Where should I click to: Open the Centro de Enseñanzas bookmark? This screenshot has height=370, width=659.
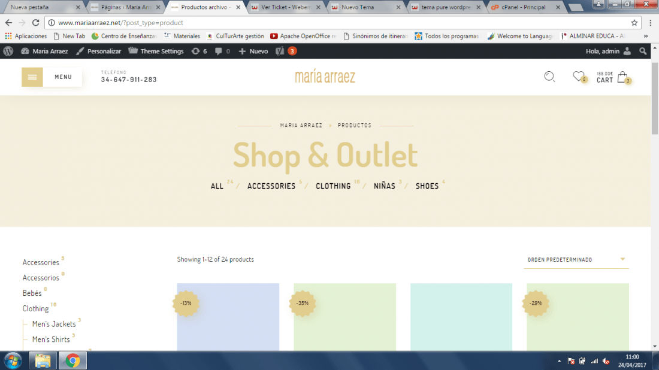[125, 36]
